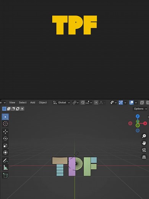The width and height of the screenshot is (149, 199).
Task: Click the red X axis gizmo ball
Action: pyautogui.click(x=145, y=123)
